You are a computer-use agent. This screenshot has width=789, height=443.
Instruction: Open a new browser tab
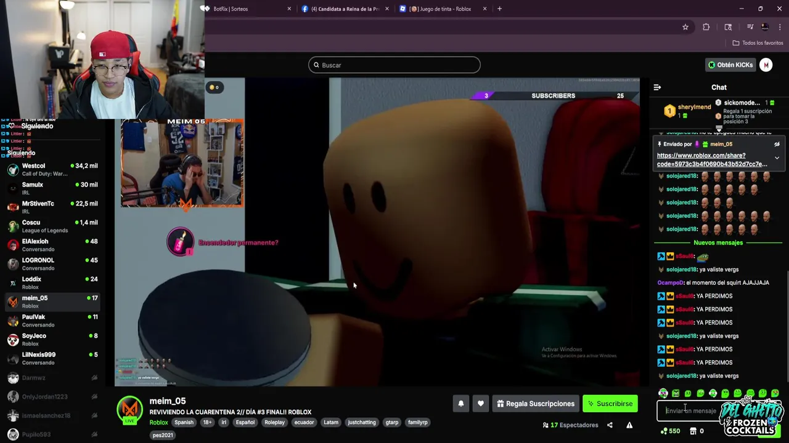point(499,9)
